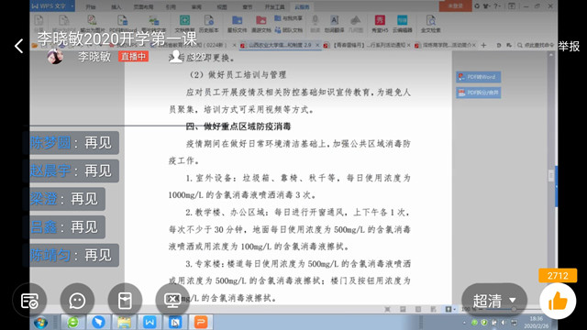Click the 输出为图片 export icon
The width and height of the screenshot is (587, 330).
tap(92, 24)
